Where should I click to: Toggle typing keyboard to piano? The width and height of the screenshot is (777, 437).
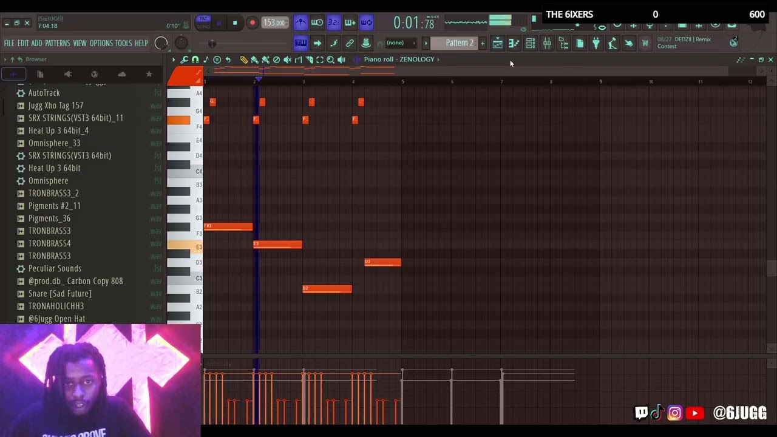pos(300,42)
